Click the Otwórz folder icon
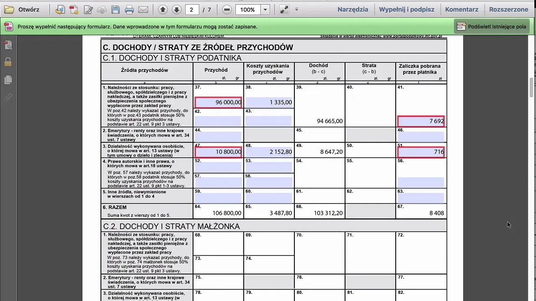 click(x=9, y=10)
